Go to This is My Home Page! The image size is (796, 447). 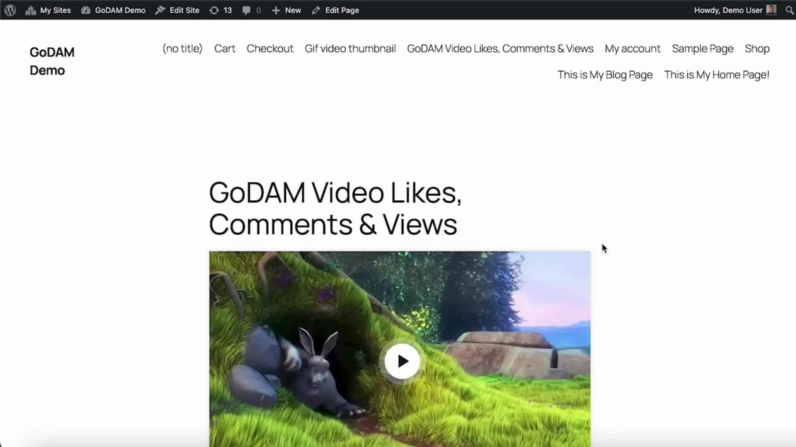coord(716,75)
